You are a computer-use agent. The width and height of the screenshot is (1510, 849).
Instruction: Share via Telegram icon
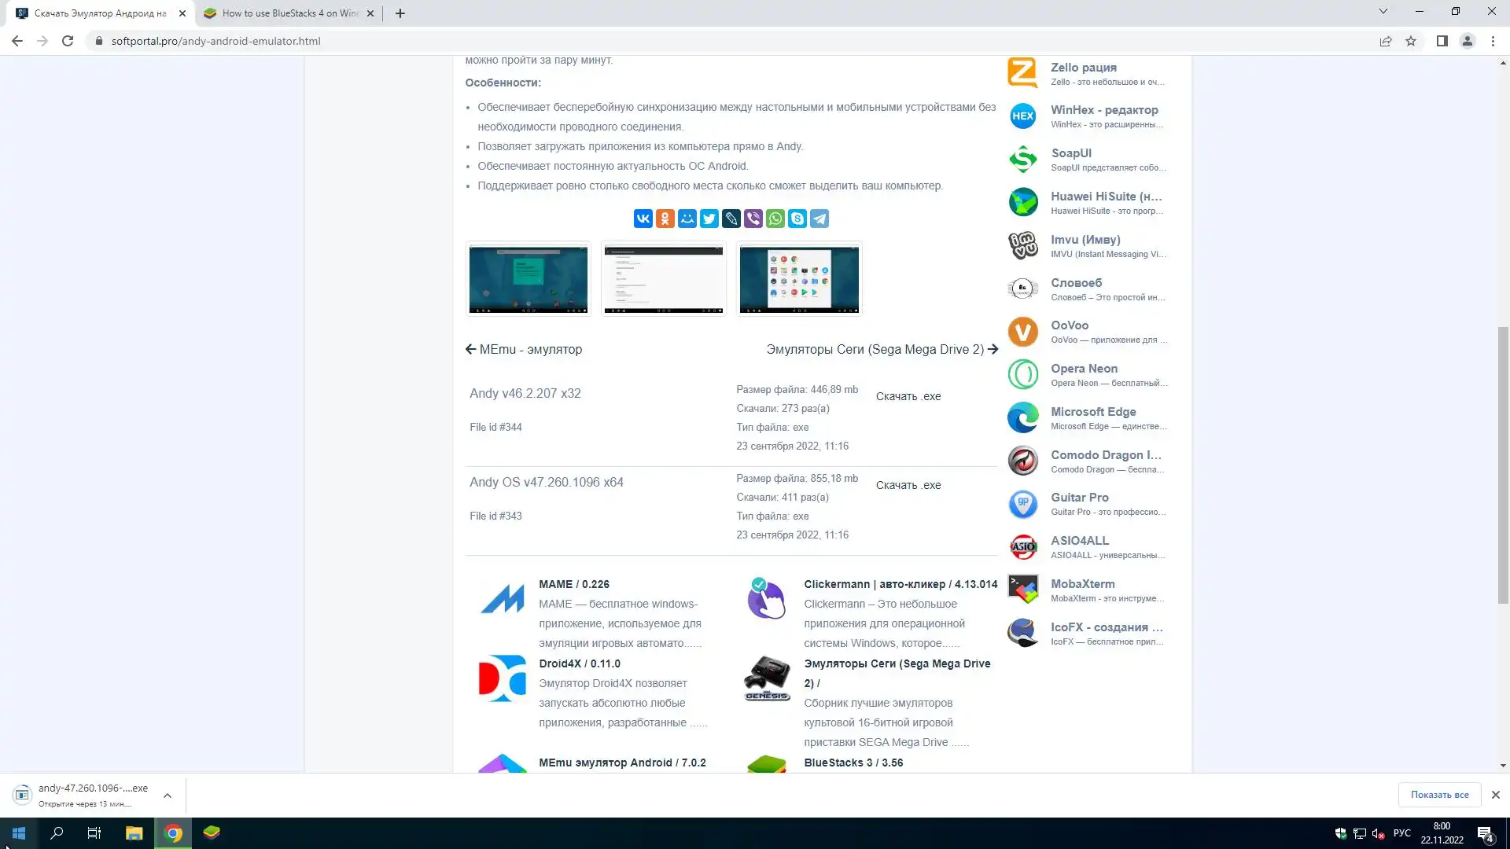tap(819, 219)
